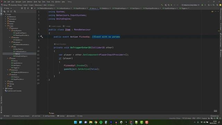
Task: Click Collapse All in Explorer toolbar
Action: pyautogui.click(x=28, y=8)
